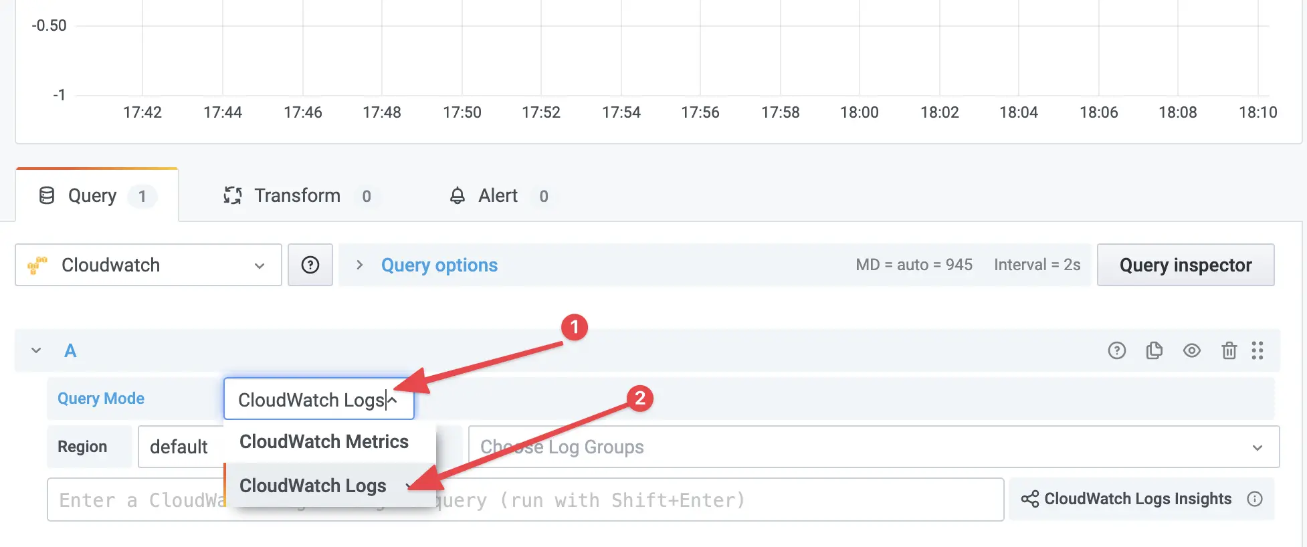Screen dimensions: 1307x547
Task: Open the data source help icon
Action: 310,265
